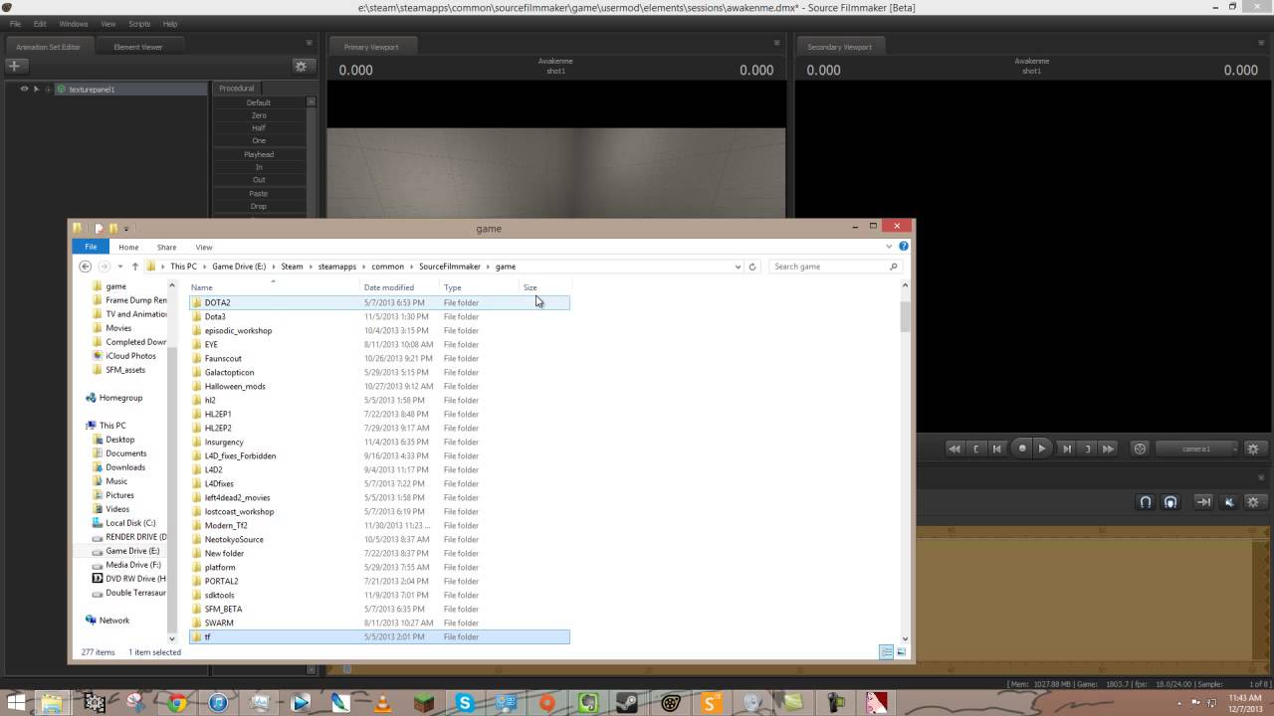Apply the Playhead procedural preset
Viewport: 1274px width, 716px height.
259,154
